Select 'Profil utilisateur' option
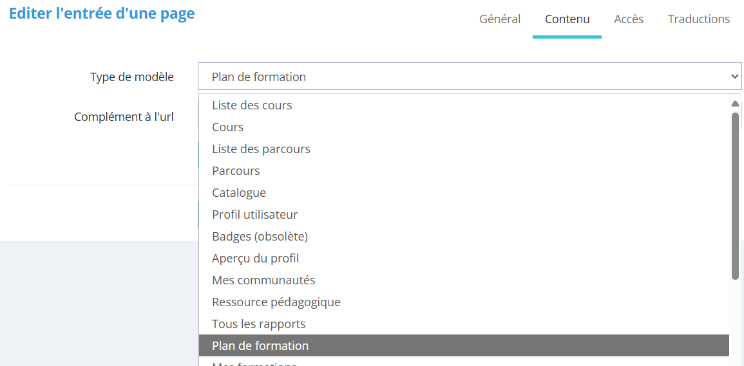744x366 pixels. [254, 215]
